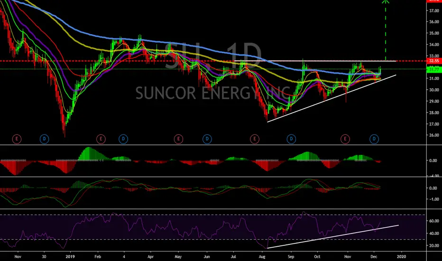442x261 pixels.
Task: Click the 'Oct' label on the time axis
Action: point(317,256)
